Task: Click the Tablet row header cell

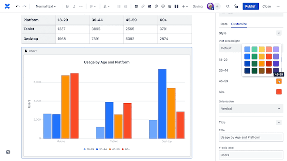Action: tap(39, 29)
